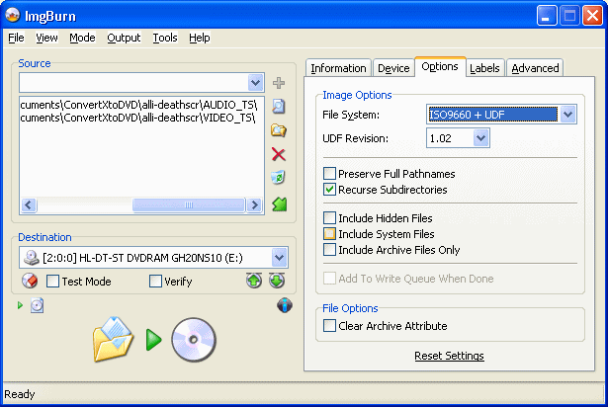
Task: Click the source list horizontal scrollbar thumb
Action: tap(189, 204)
